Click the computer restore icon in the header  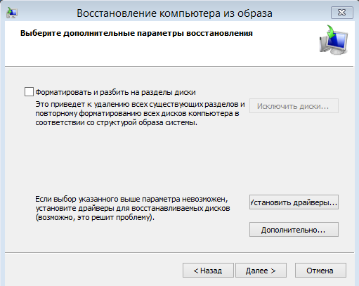334,40
